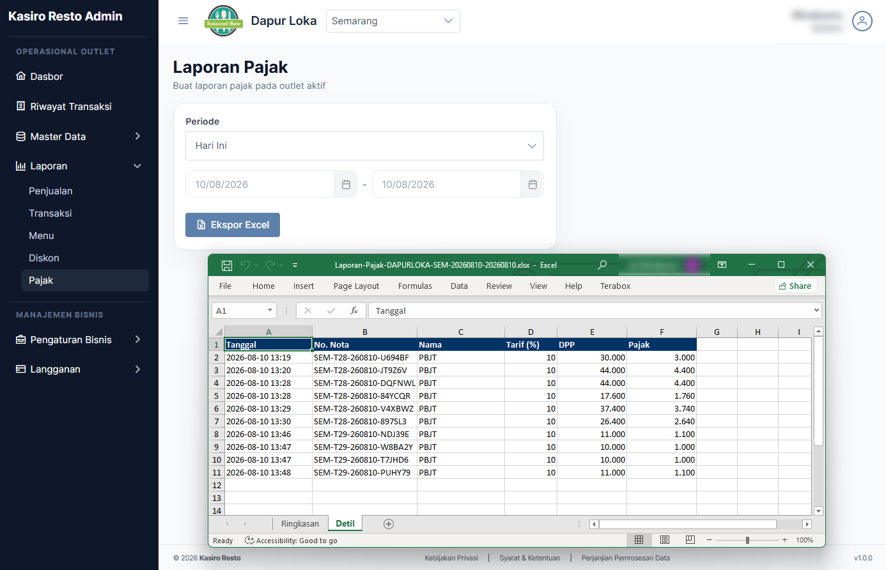Click the Ekspor Excel button

233,225
